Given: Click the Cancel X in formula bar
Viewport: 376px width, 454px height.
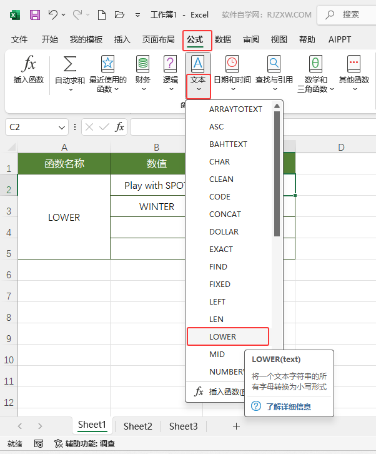Looking at the screenshot, I should click(x=89, y=127).
